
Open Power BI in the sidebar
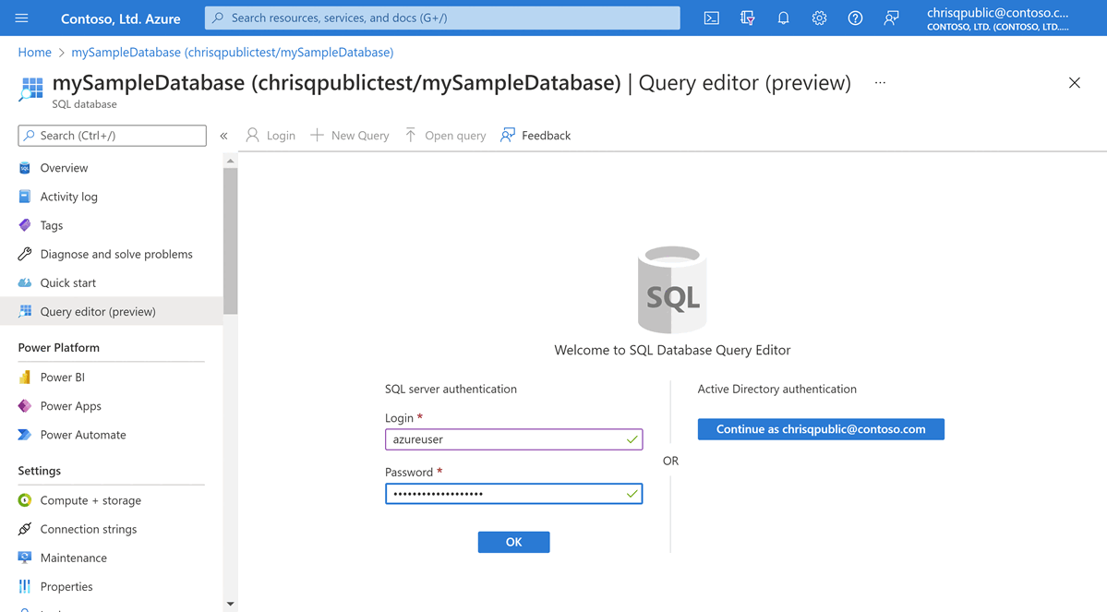(x=62, y=378)
